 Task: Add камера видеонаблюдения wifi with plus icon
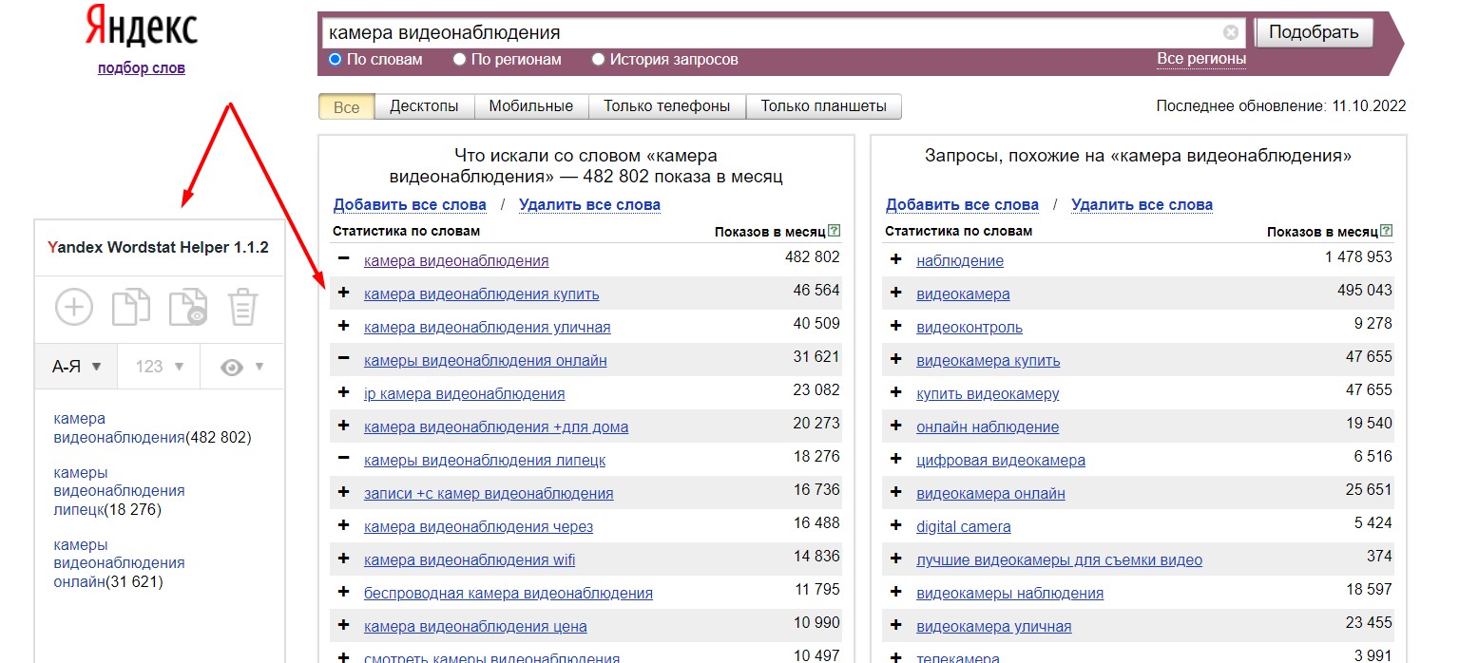[x=344, y=559]
